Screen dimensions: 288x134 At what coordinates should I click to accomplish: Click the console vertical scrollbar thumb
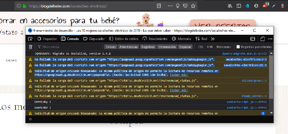point(271,77)
